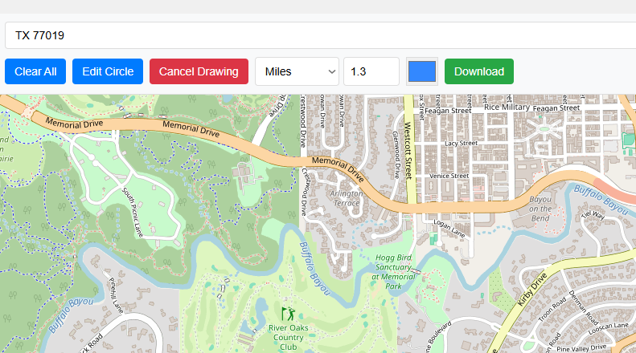The height and width of the screenshot is (353, 636).
Task: Click the Edit Circle button
Action: click(108, 71)
